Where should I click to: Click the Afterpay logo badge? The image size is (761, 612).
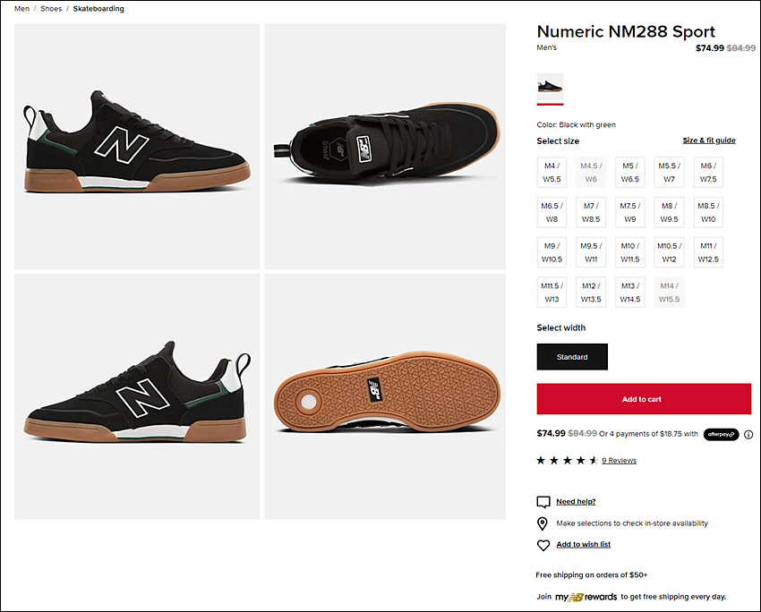click(721, 434)
